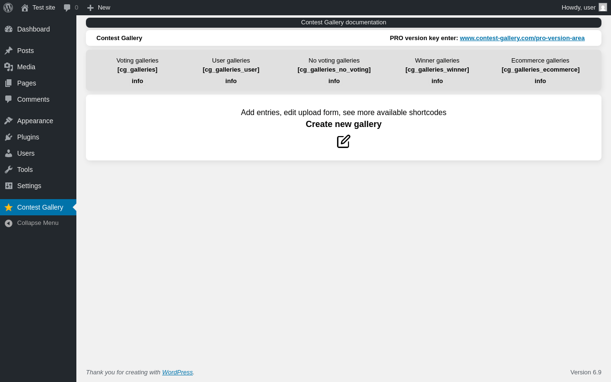The image size is (611, 382).
Task: Open the Tools menu label
Action: point(25,170)
